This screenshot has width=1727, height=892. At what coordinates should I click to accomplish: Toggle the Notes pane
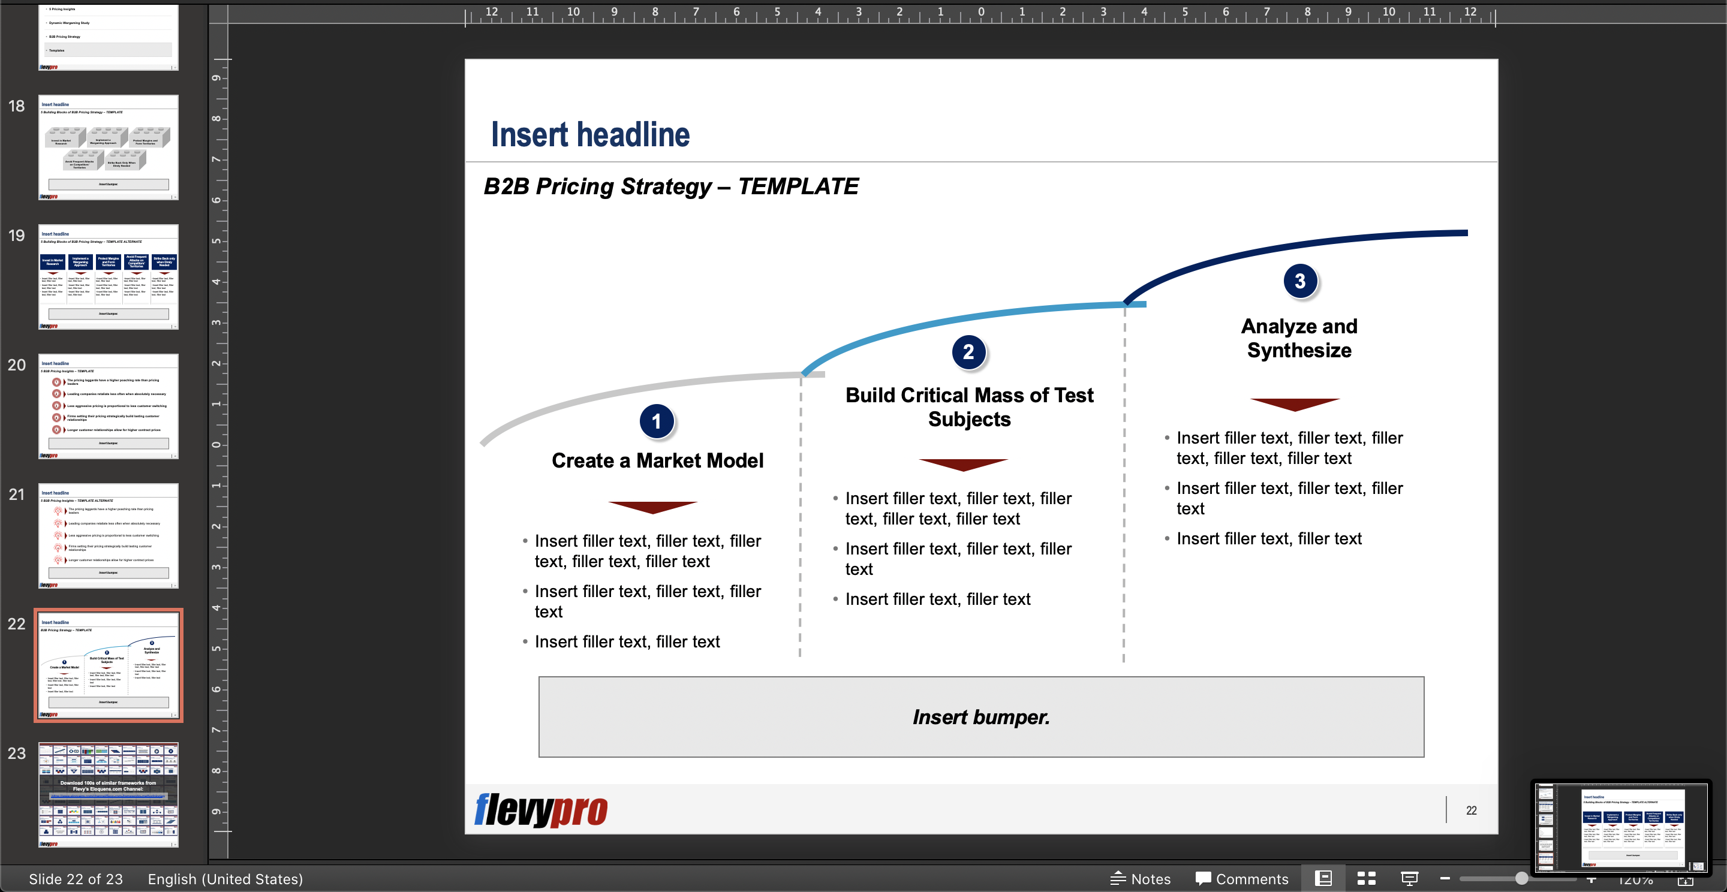click(x=1141, y=879)
